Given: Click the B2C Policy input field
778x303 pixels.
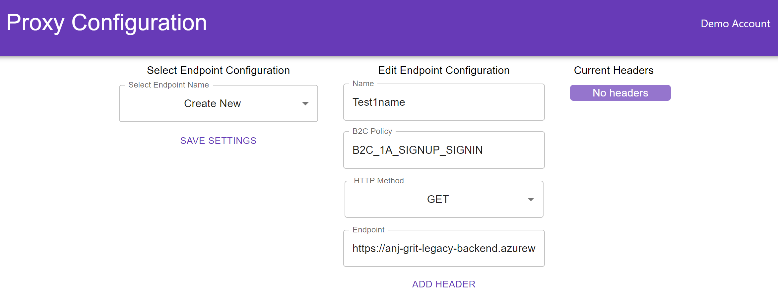Looking at the screenshot, I should 444,150.
